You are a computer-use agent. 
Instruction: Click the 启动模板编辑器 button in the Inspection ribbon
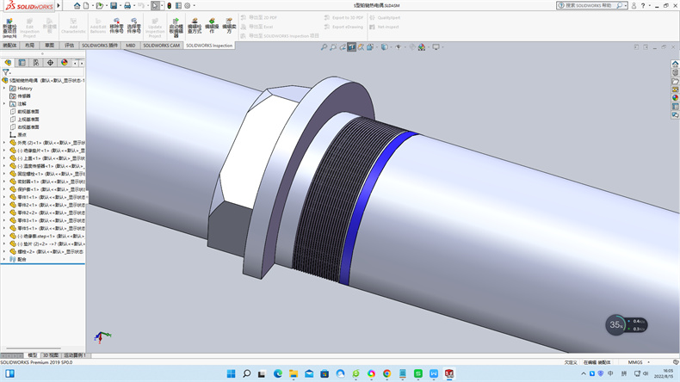(176, 24)
